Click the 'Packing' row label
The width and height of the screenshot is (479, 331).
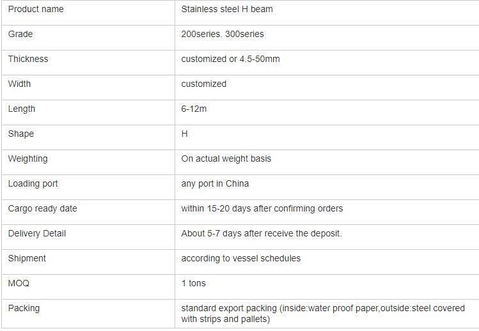click(24, 308)
